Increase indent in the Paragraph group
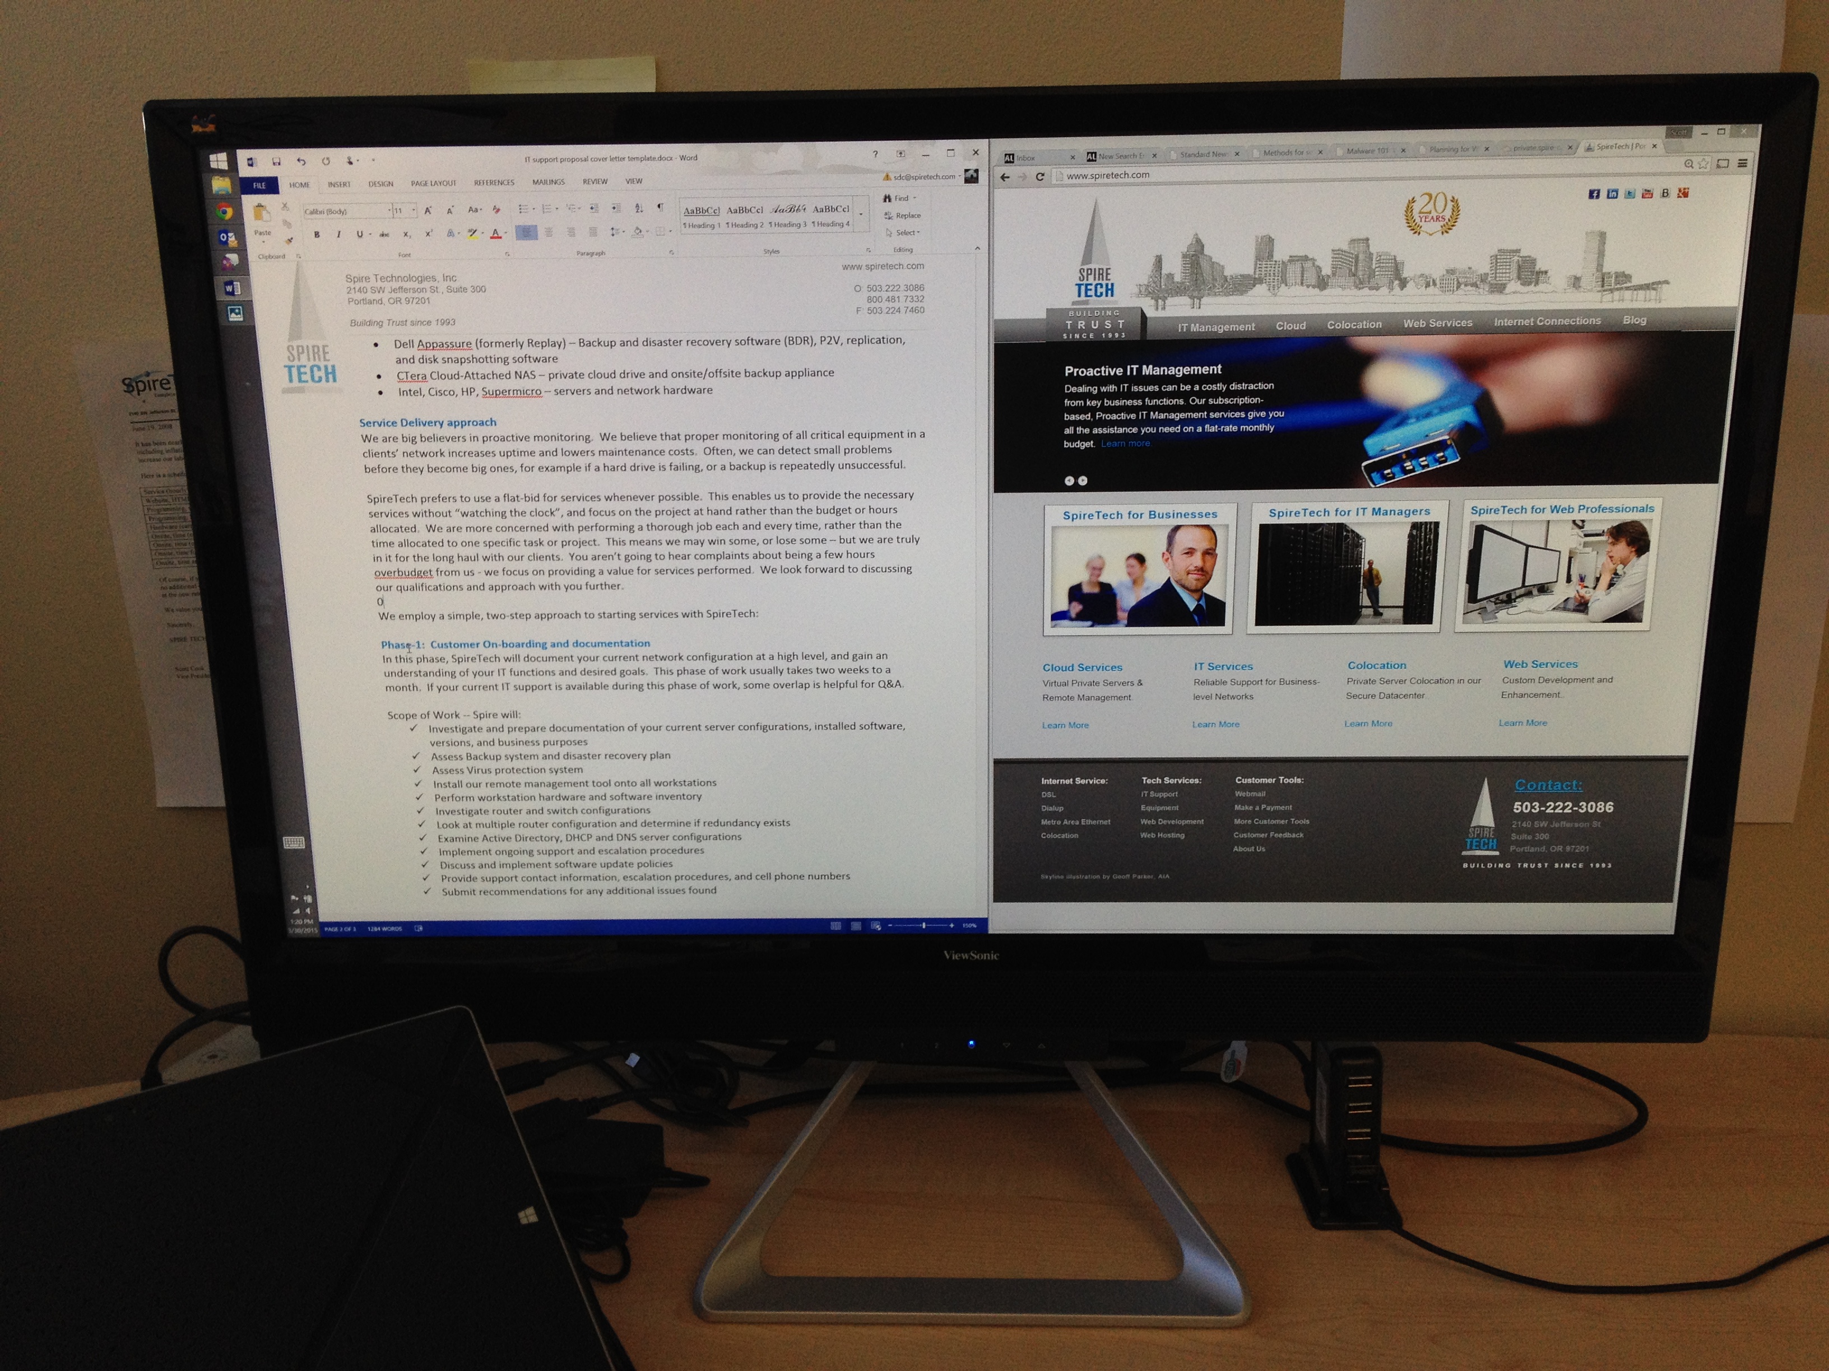Image resolution: width=1829 pixels, height=1371 pixels. click(x=617, y=208)
